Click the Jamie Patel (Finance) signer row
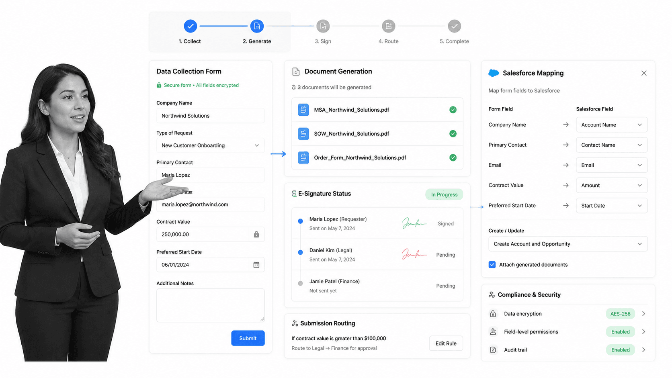 click(377, 286)
